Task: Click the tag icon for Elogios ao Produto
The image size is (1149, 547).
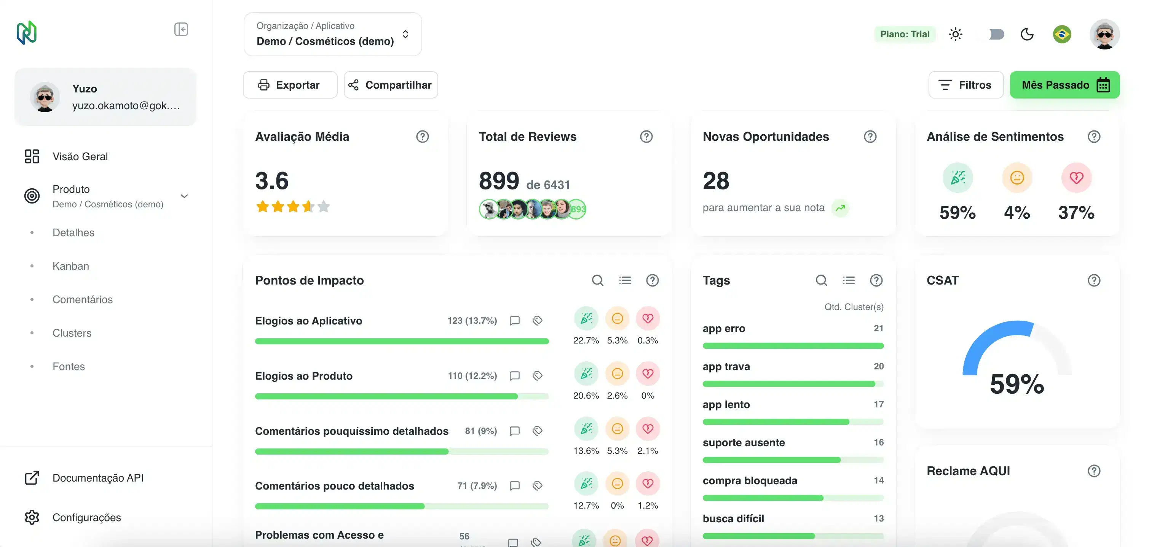Action: (x=538, y=376)
